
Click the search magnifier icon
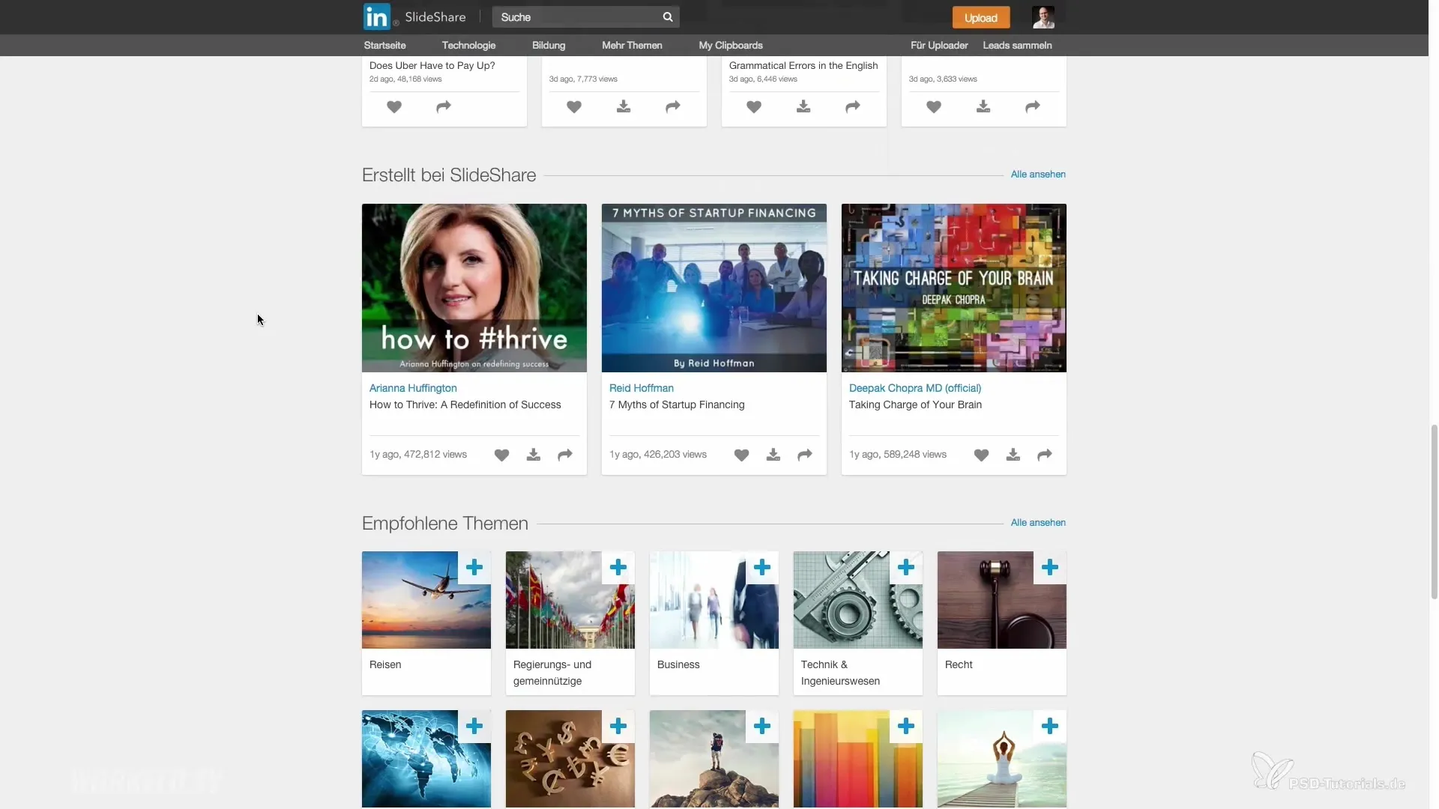click(668, 17)
